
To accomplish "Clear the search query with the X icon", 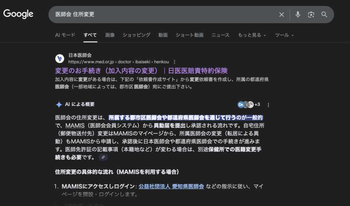I will click(281, 14).
